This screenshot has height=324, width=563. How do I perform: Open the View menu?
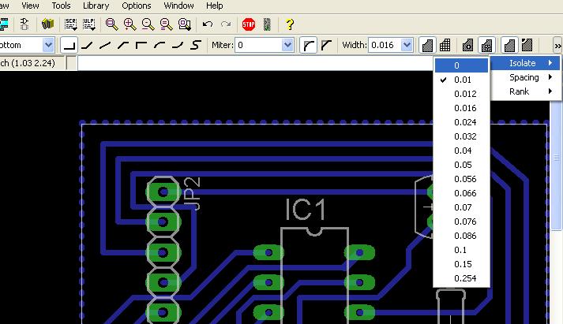pyautogui.click(x=30, y=6)
